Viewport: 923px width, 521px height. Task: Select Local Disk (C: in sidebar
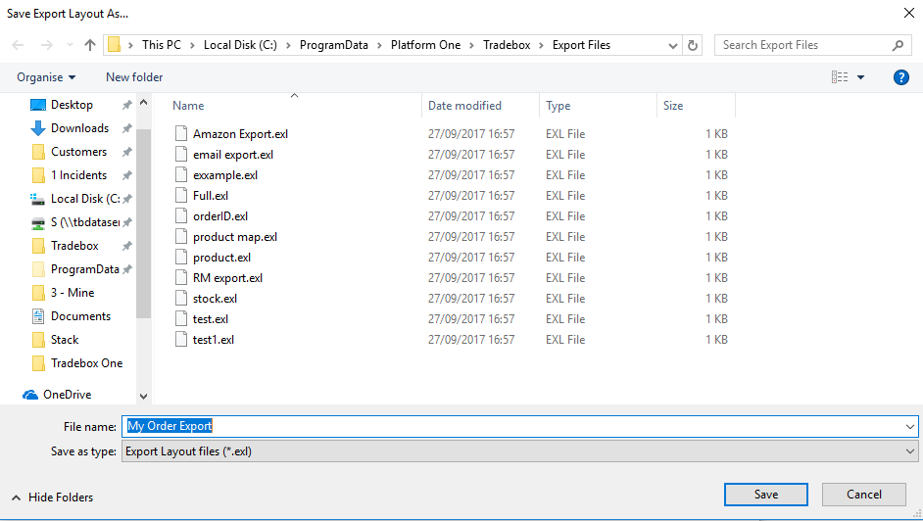coord(85,199)
